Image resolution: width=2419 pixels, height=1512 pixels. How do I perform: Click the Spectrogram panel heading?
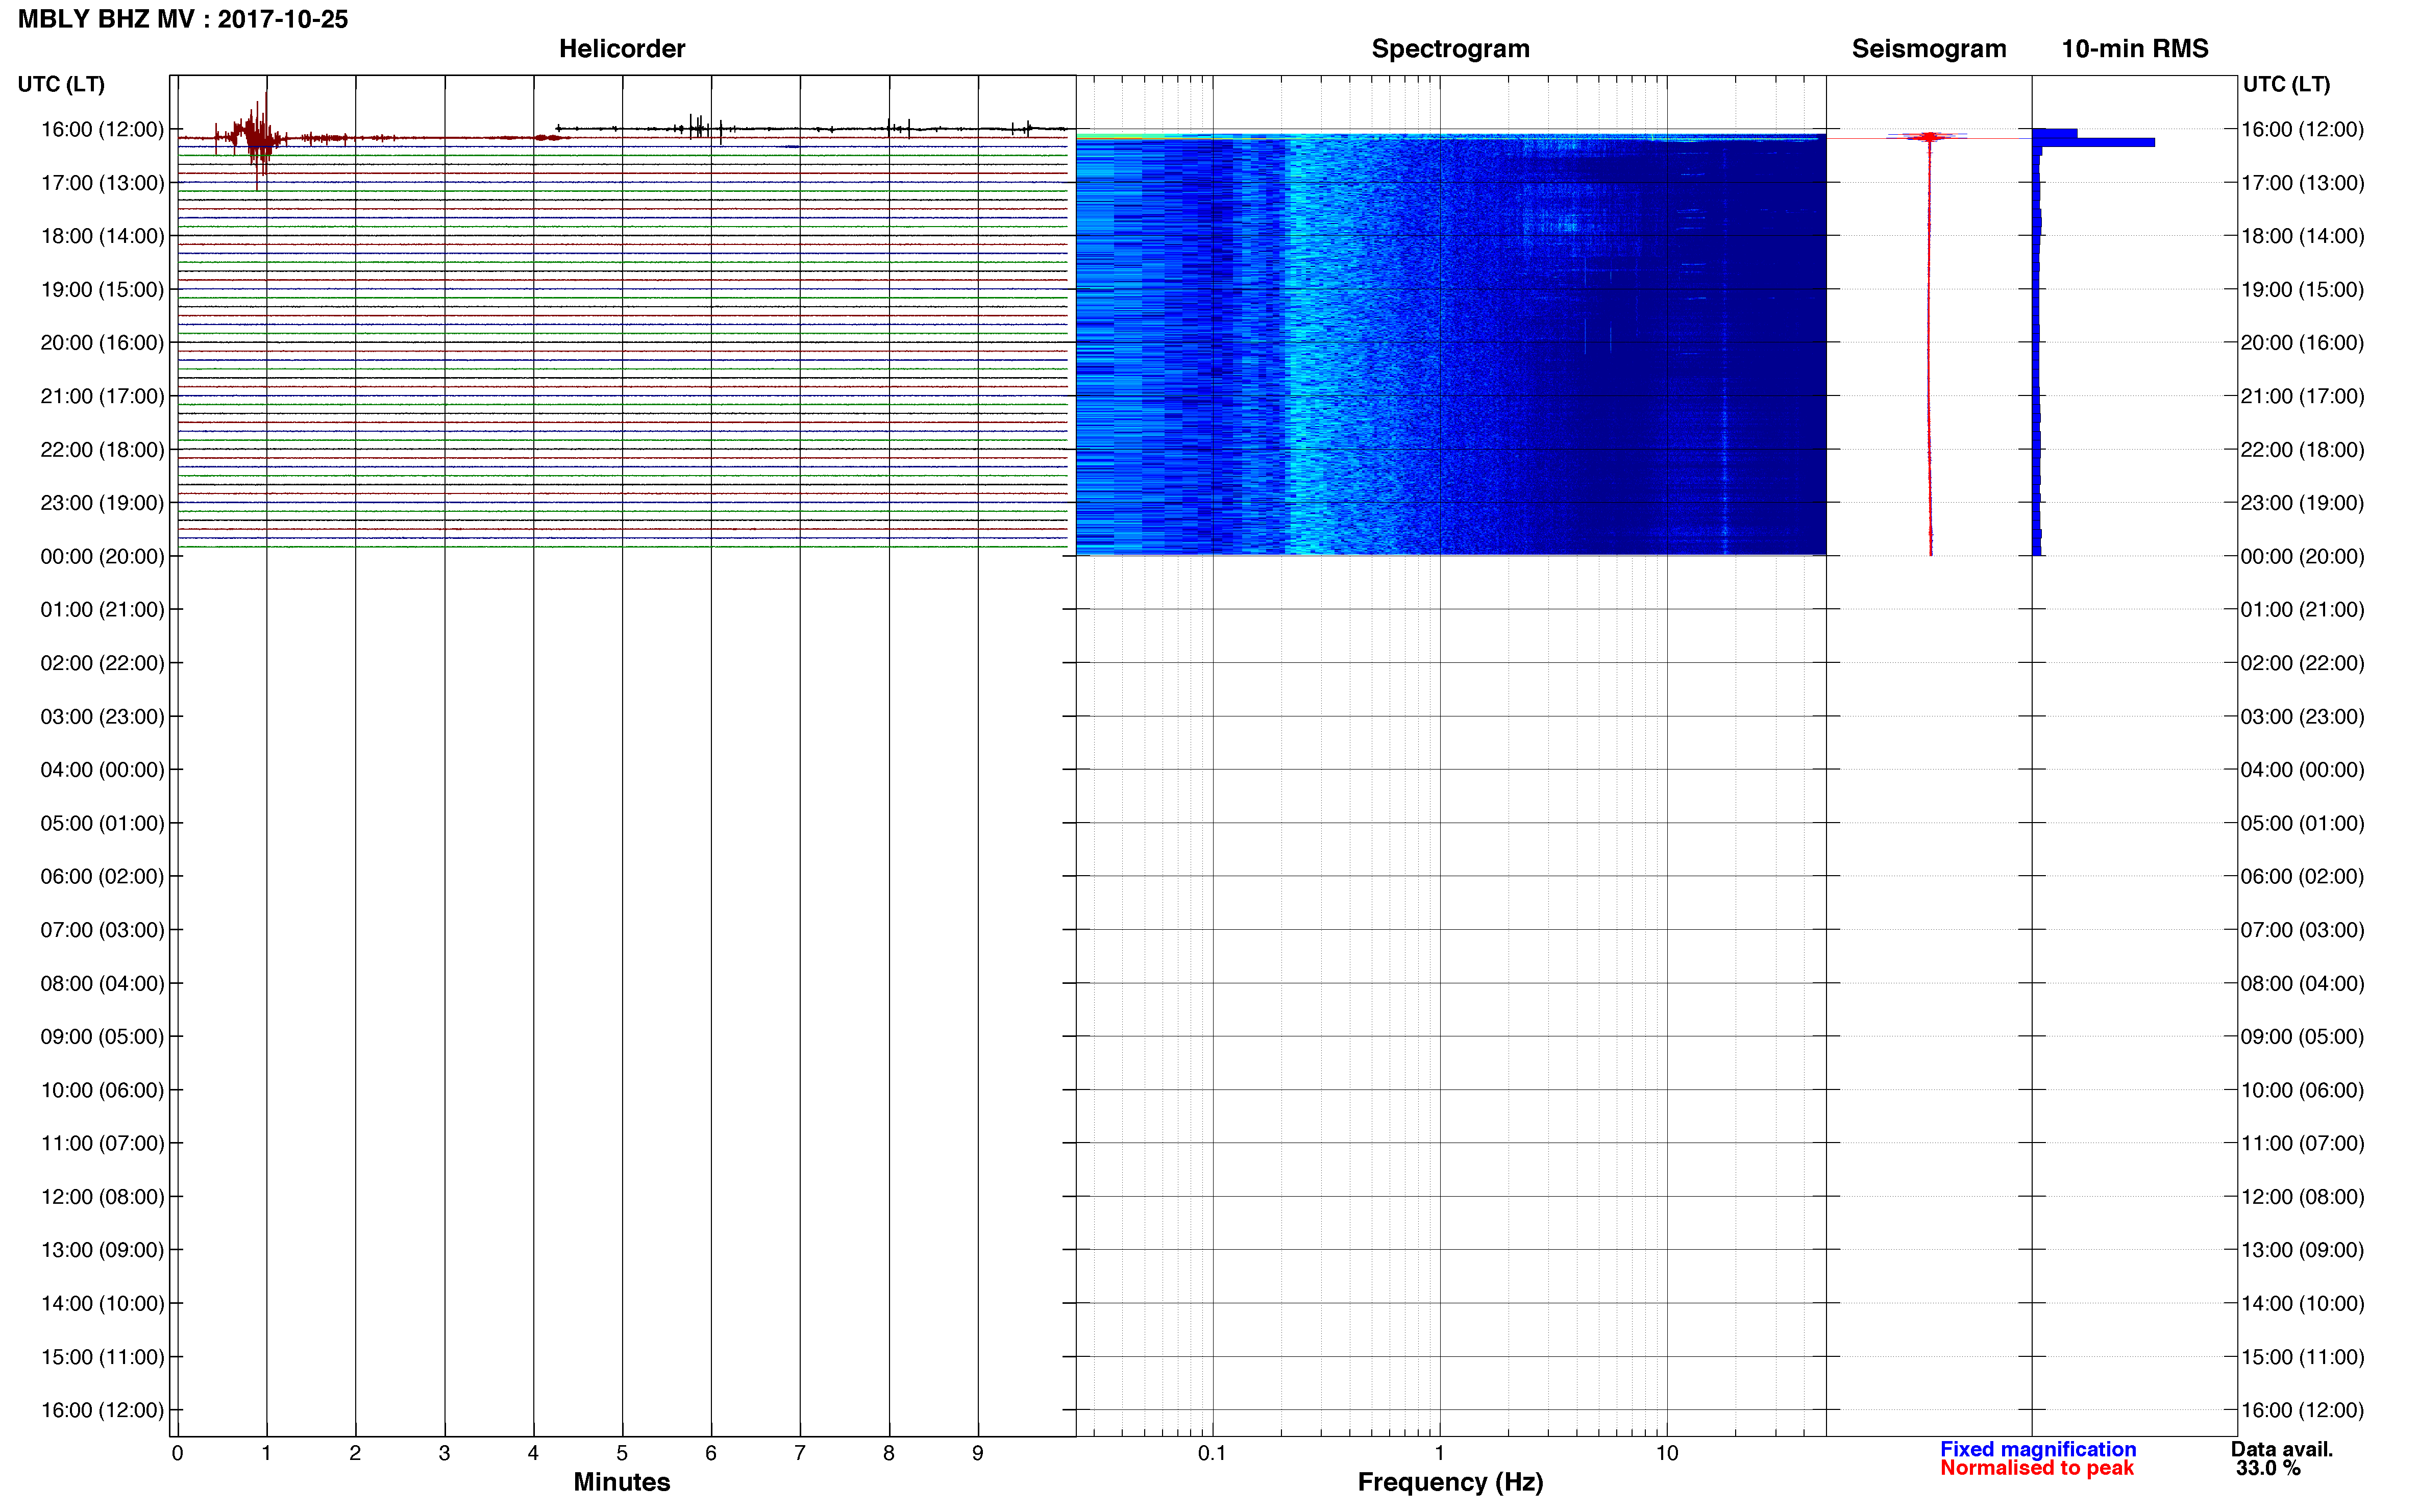click(1450, 49)
